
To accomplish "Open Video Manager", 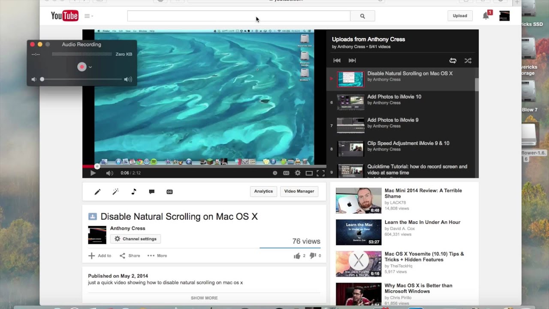I will 299,191.
